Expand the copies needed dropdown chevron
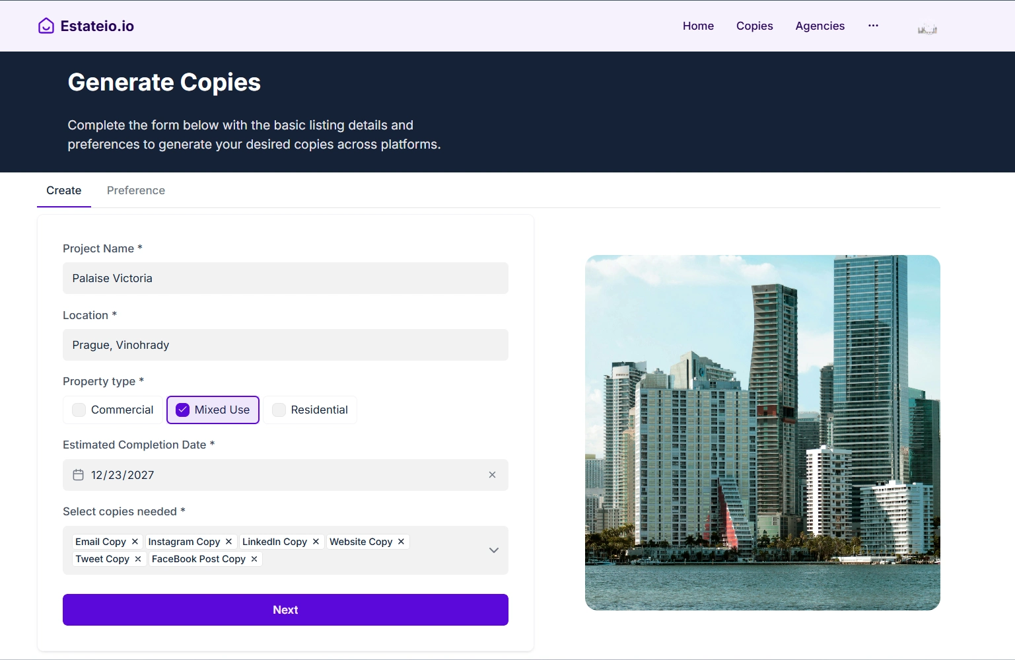 [493, 550]
